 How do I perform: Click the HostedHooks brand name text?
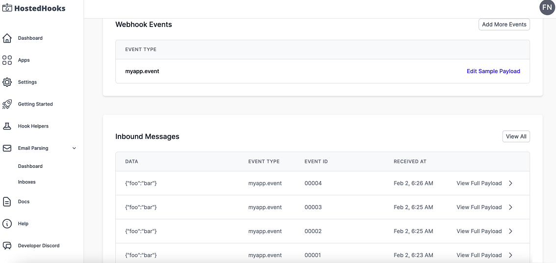(x=40, y=8)
